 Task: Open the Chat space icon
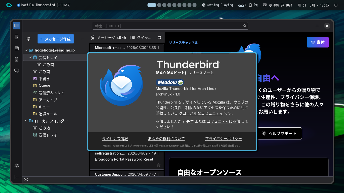(x=17, y=71)
